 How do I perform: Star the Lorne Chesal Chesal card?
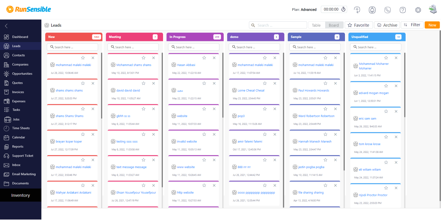click(265, 83)
